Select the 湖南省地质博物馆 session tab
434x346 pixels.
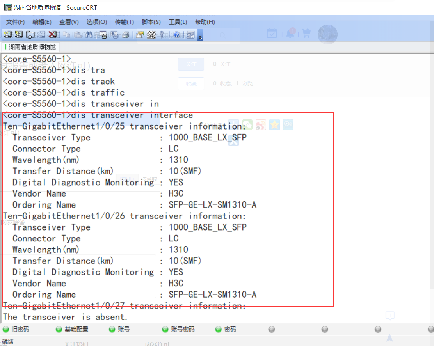[30, 47]
